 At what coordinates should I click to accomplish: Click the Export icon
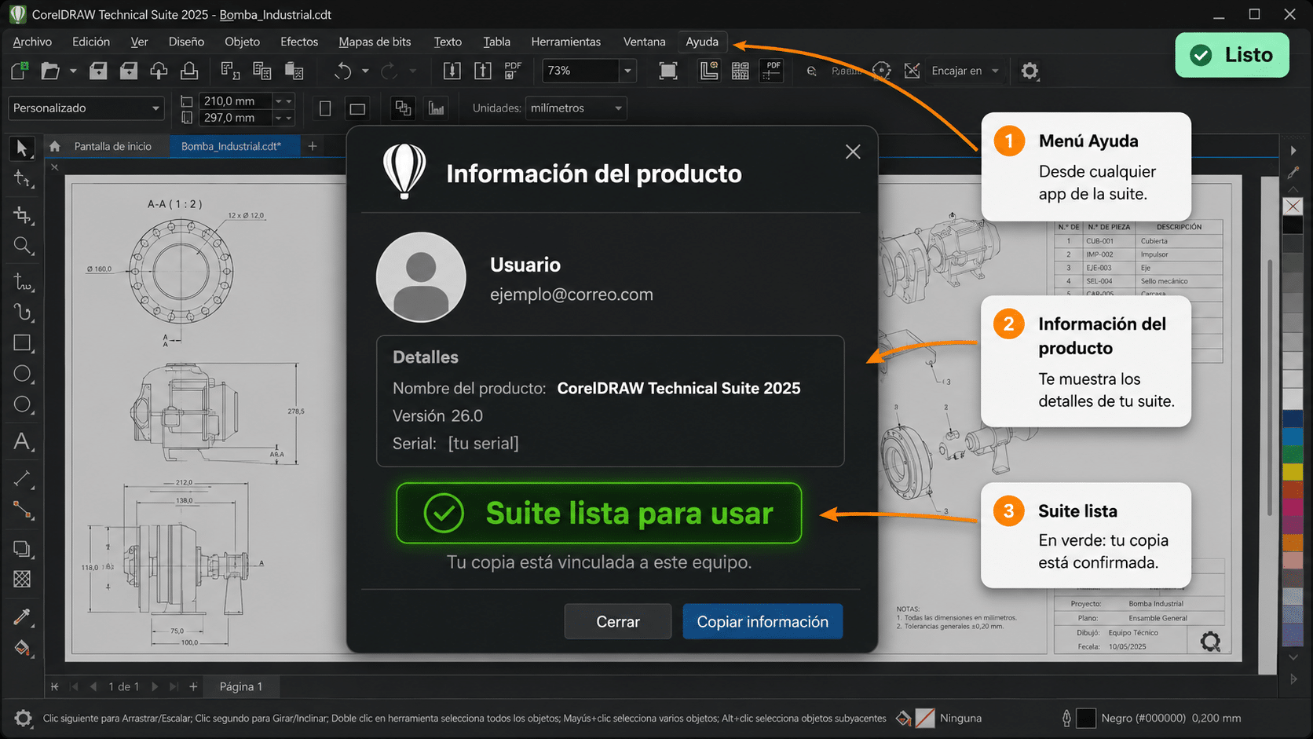pyautogui.click(x=483, y=71)
